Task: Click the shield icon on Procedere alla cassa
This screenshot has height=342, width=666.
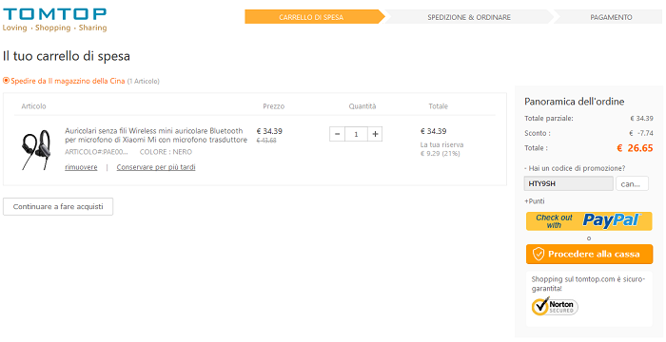Action: point(539,255)
